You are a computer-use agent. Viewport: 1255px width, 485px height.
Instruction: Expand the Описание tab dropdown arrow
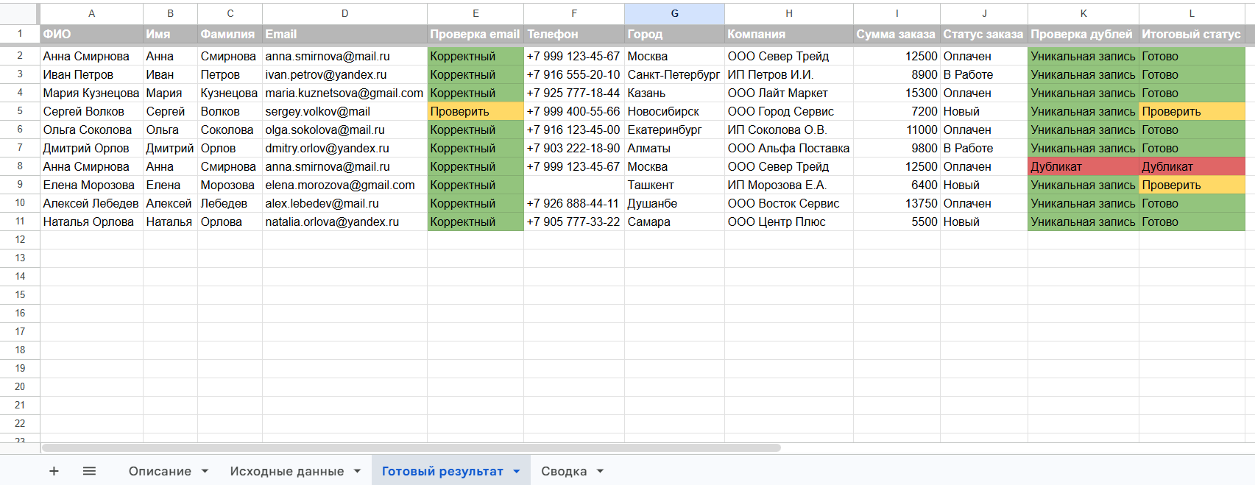[205, 471]
